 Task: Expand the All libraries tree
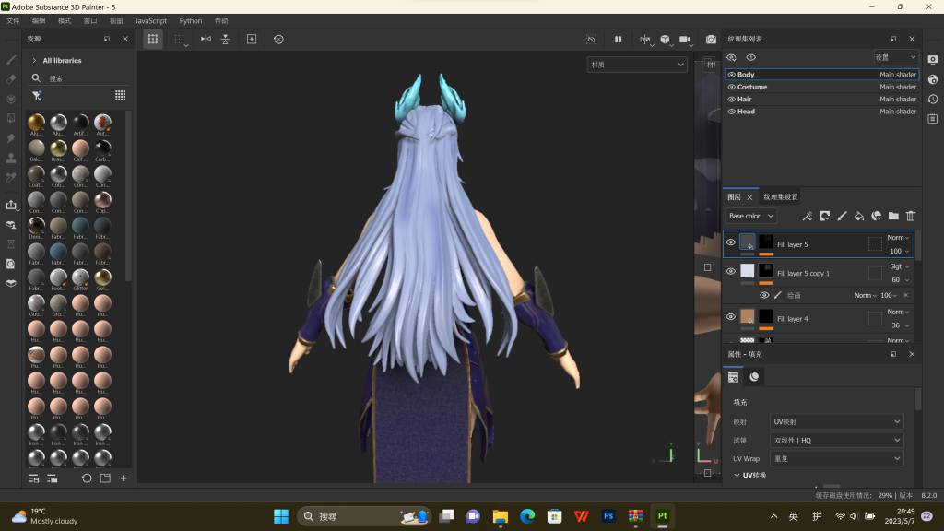(x=34, y=60)
